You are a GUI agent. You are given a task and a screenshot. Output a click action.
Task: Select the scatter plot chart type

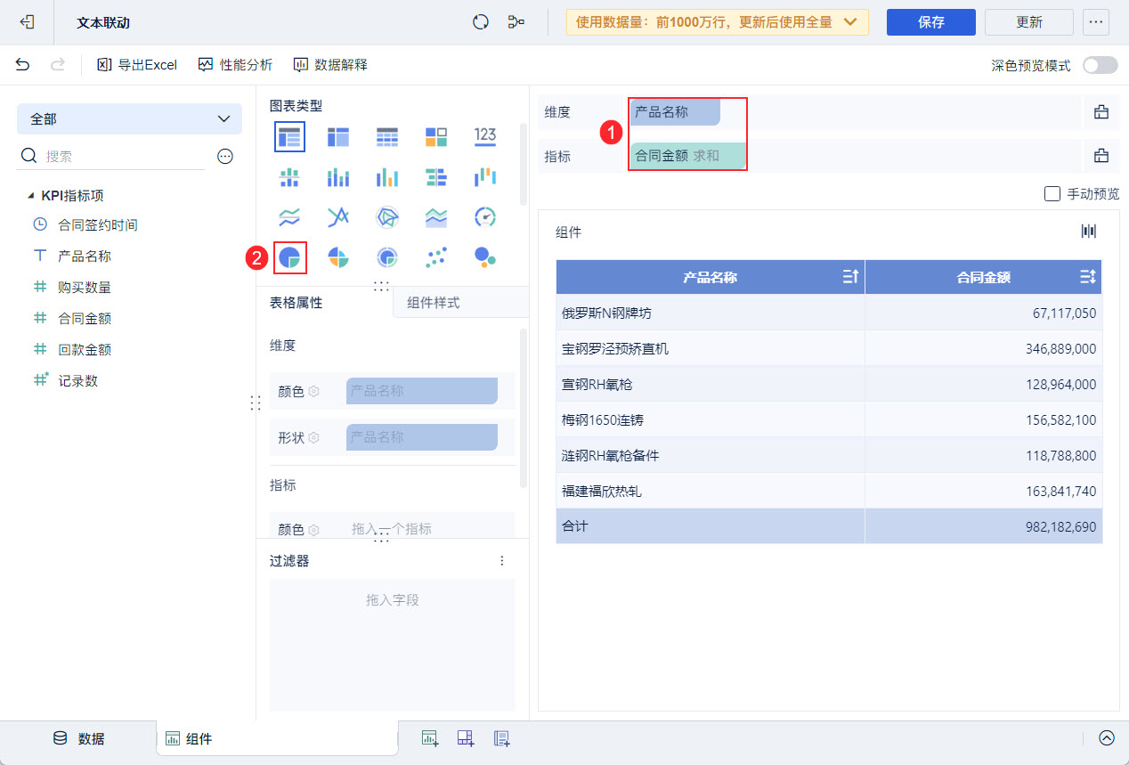436,257
